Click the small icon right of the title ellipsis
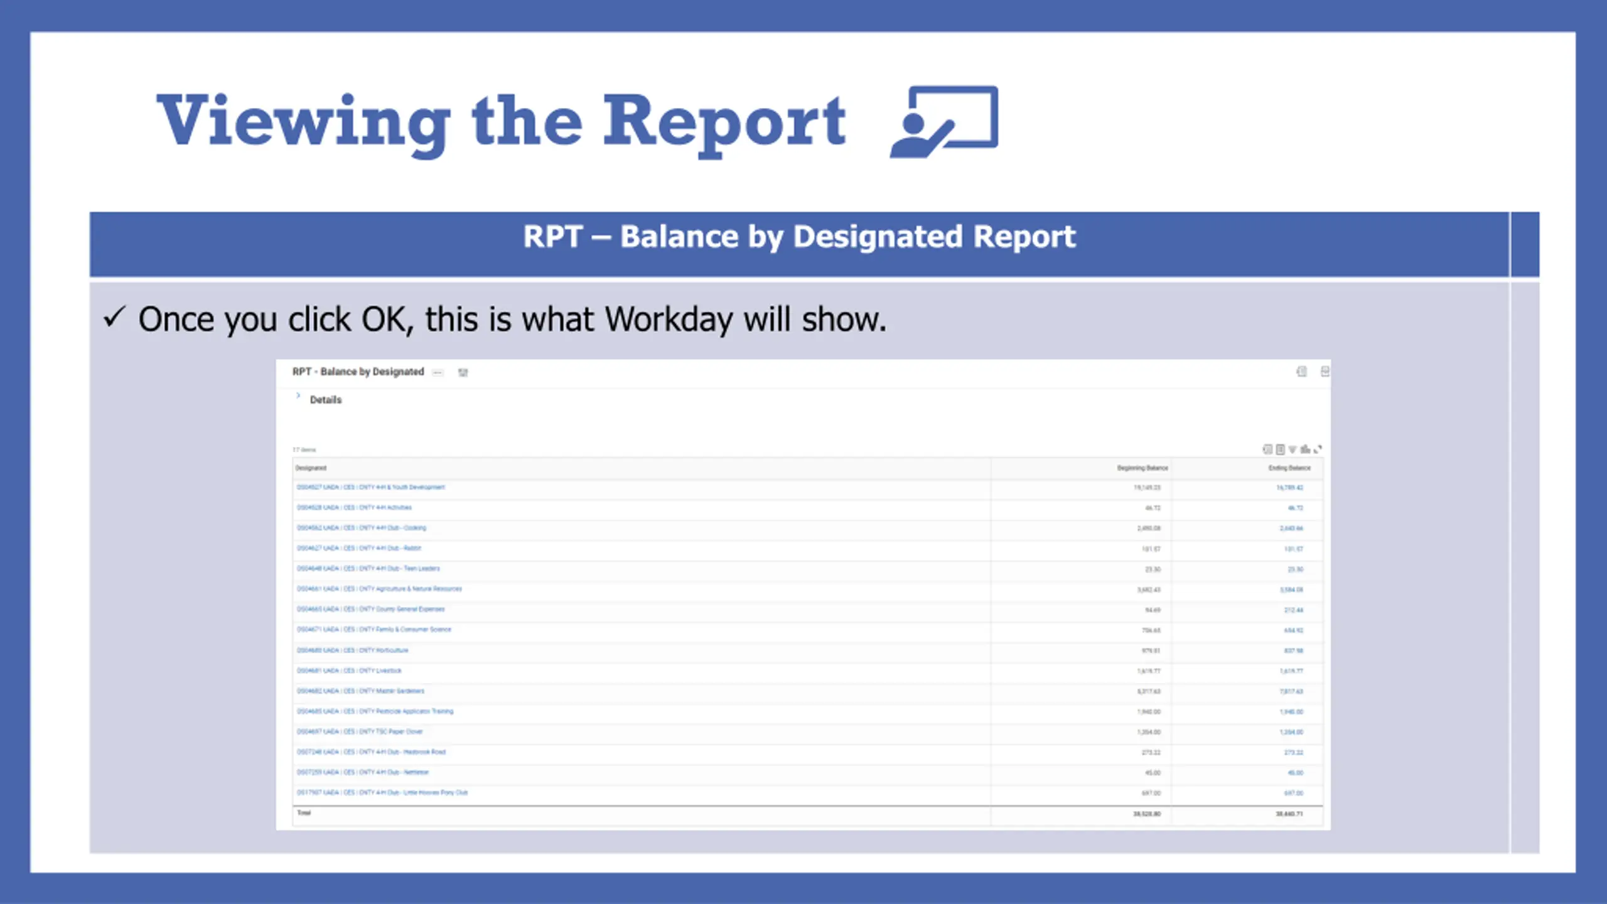This screenshot has height=904, width=1607. (x=463, y=372)
